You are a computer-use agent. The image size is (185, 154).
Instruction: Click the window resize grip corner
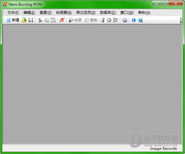(180, 150)
